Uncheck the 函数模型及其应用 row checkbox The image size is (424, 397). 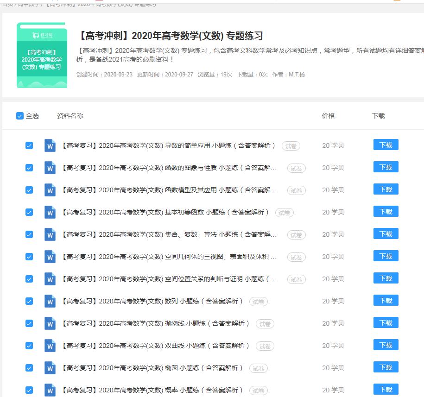click(x=29, y=189)
